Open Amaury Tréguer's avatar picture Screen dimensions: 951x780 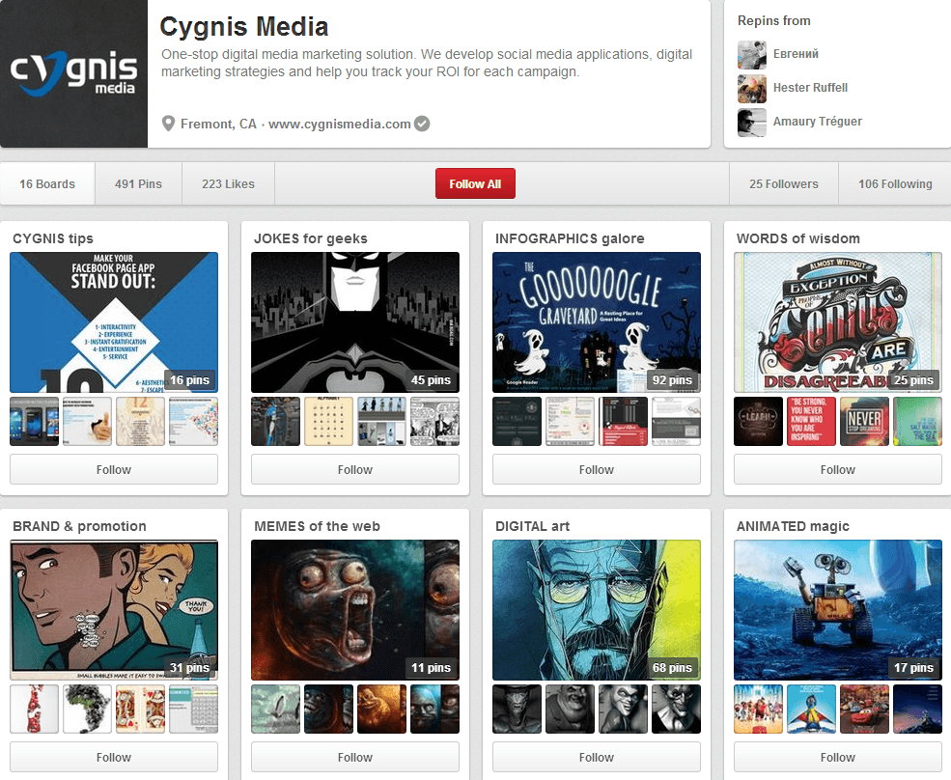pos(752,123)
